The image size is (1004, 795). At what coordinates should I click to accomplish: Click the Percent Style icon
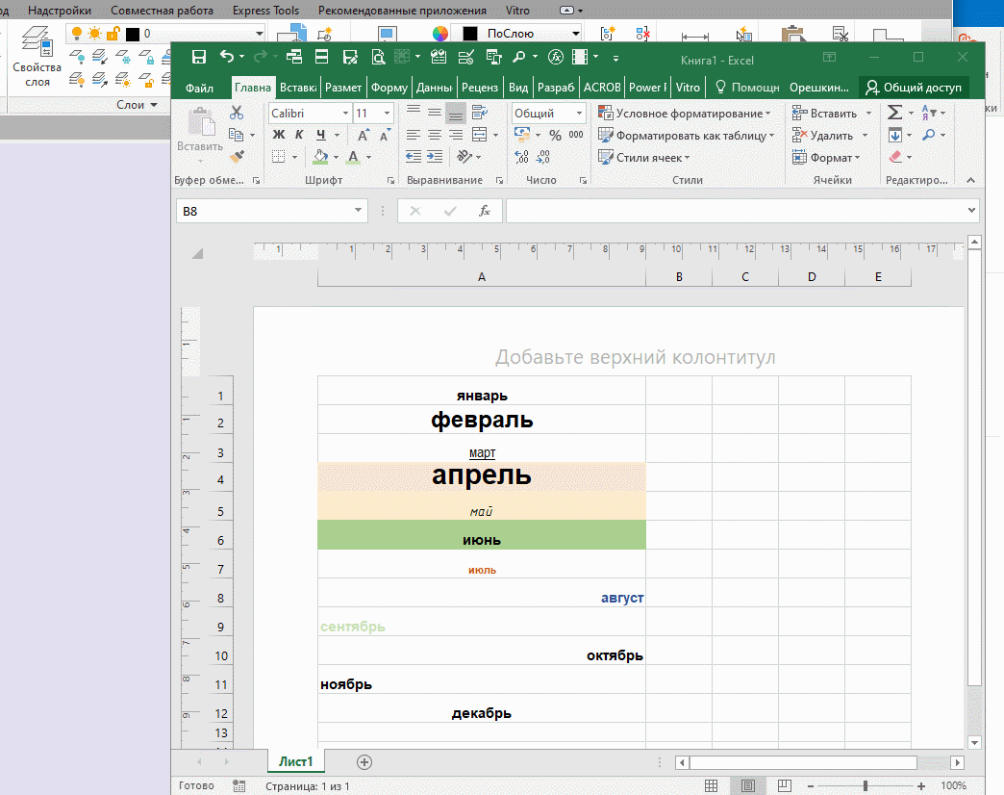[x=555, y=135]
